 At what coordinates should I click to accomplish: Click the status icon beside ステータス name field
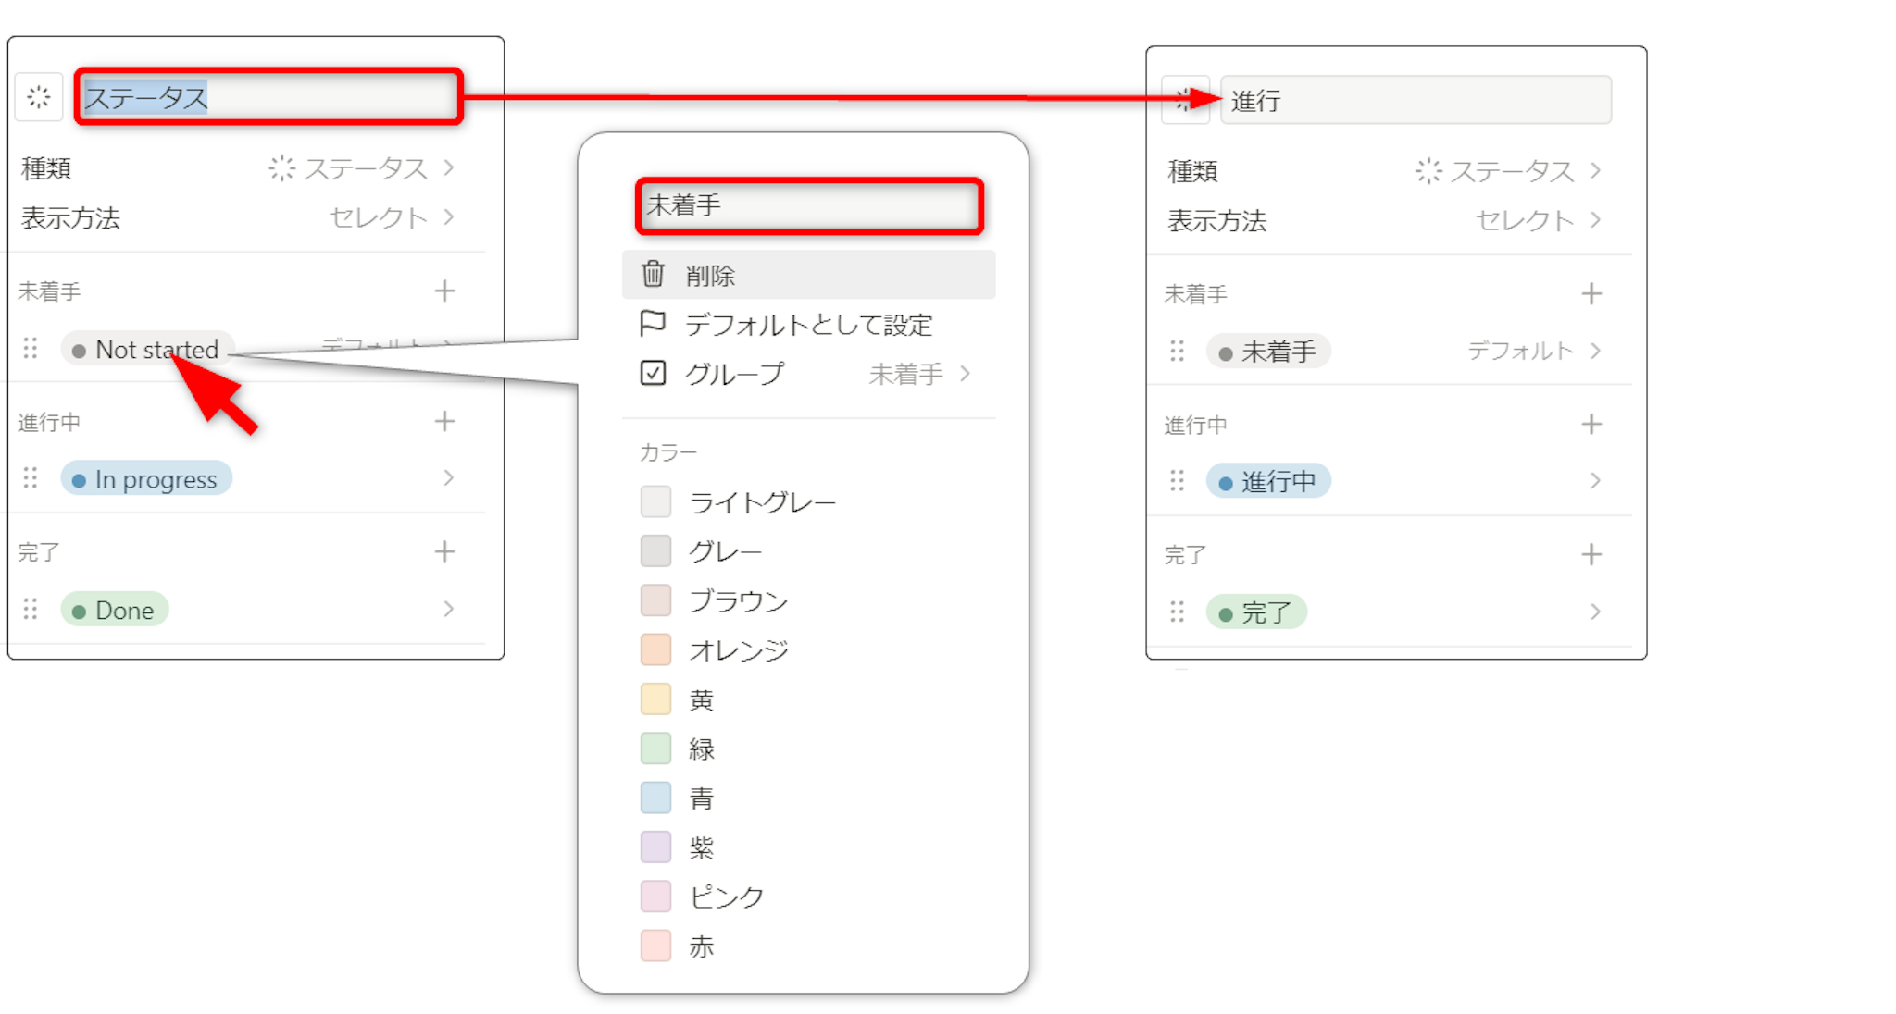[x=39, y=97]
